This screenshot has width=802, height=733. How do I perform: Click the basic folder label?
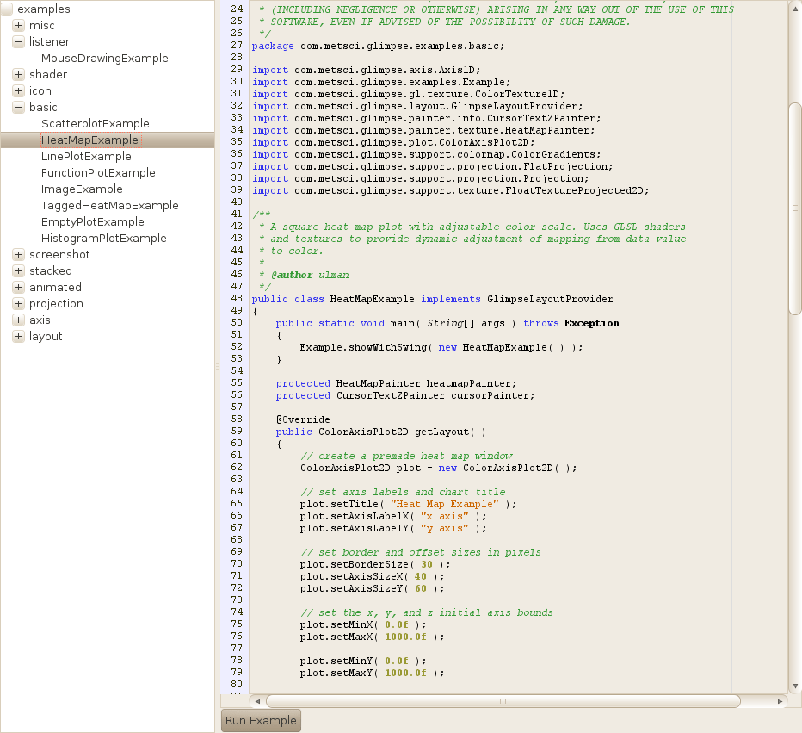[43, 108]
